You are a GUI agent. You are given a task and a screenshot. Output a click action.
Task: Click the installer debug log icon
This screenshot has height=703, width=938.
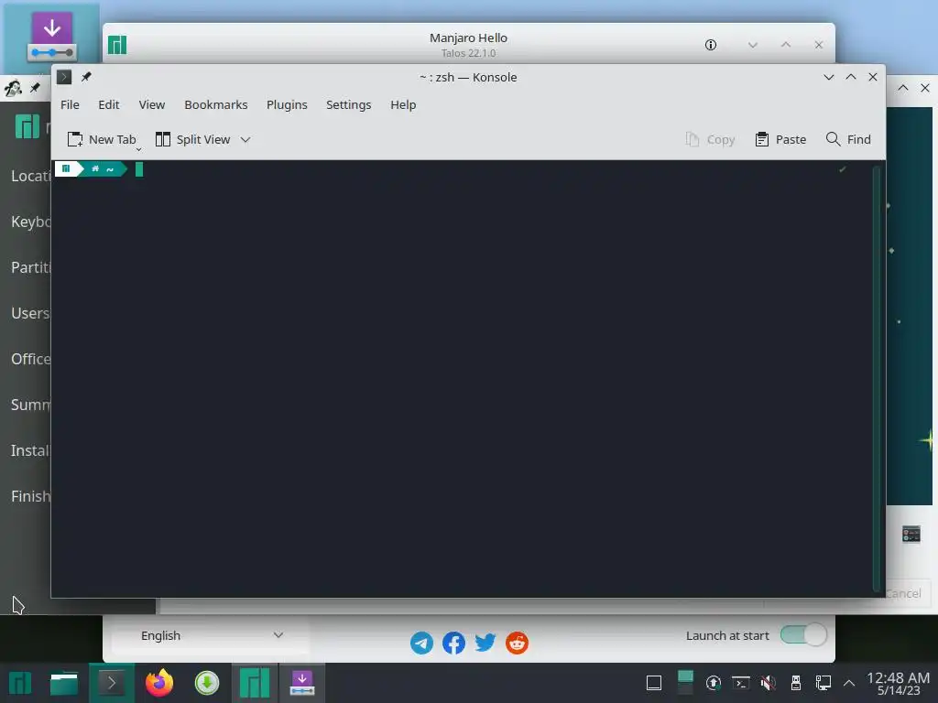point(911,534)
